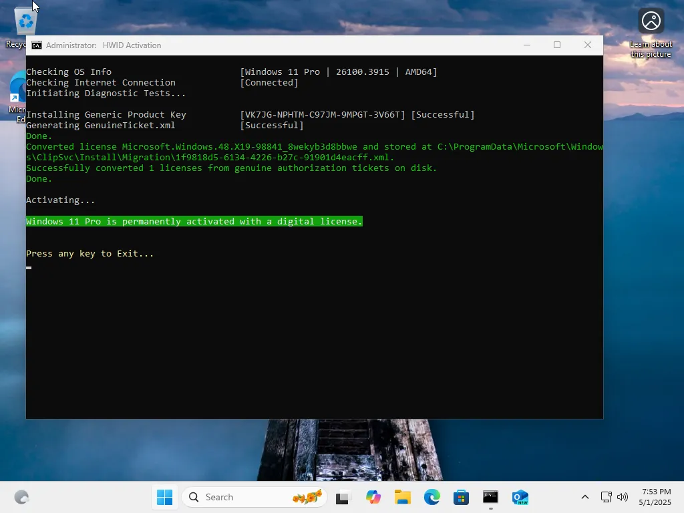This screenshot has height=513, width=684.
Task: Open the widgets button at taskbar left
Action: pos(21,497)
